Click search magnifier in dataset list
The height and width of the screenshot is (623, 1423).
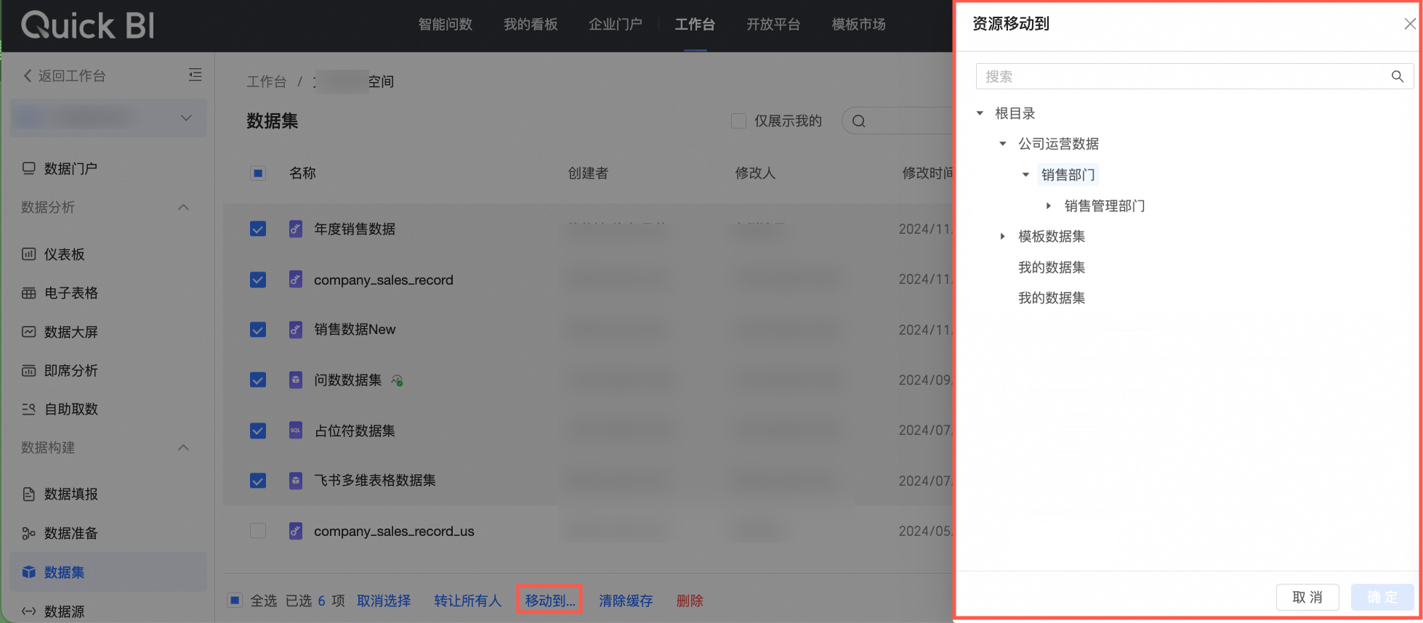859,121
